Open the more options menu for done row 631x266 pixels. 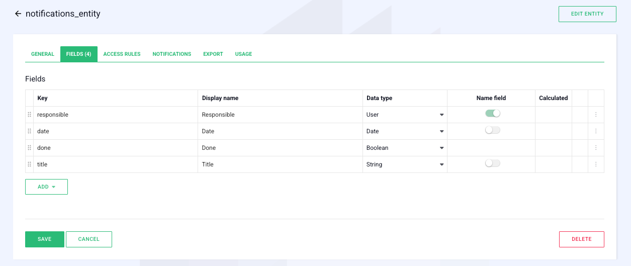(x=596, y=148)
